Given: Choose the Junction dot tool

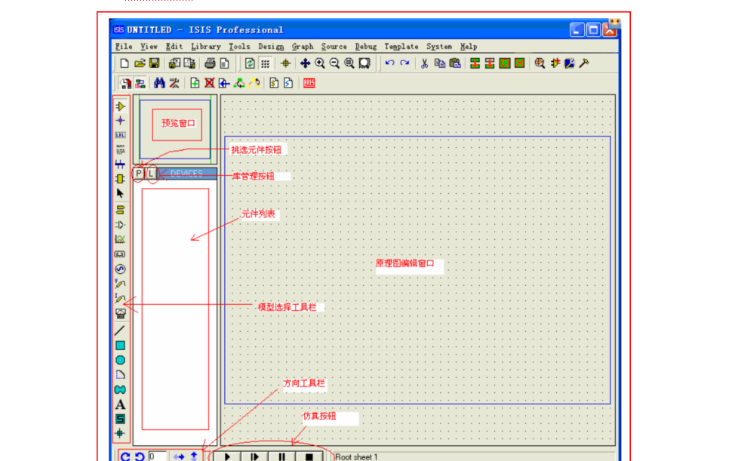Looking at the screenshot, I should 120,121.
